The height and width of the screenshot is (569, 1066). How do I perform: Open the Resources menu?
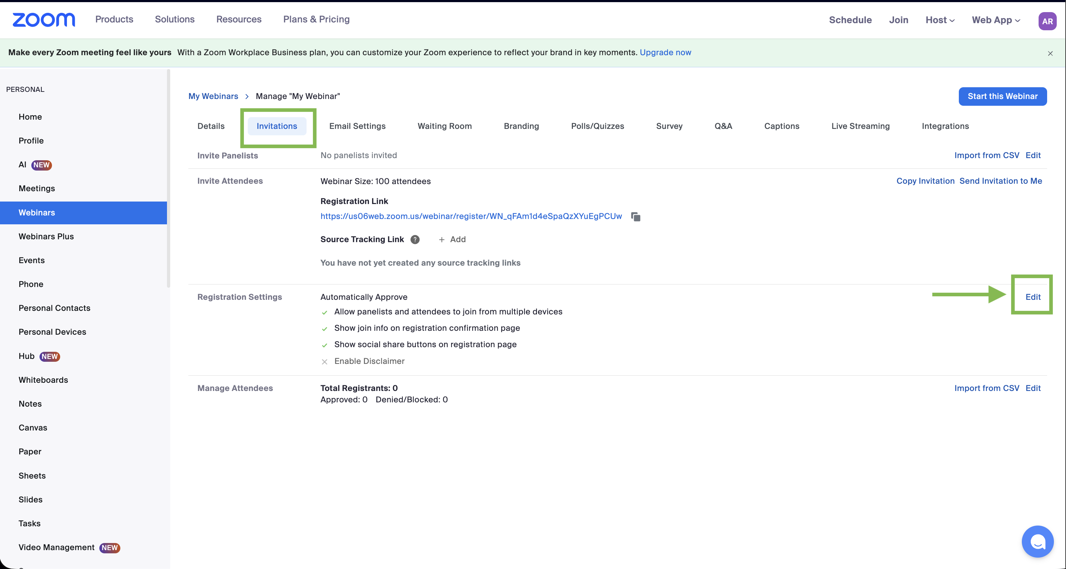tap(239, 19)
